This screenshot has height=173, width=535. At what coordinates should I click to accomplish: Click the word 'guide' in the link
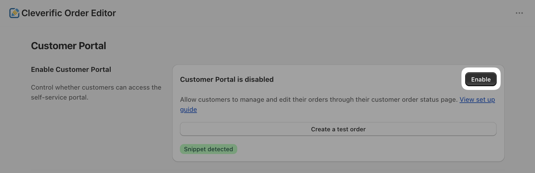tap(188, 110)
